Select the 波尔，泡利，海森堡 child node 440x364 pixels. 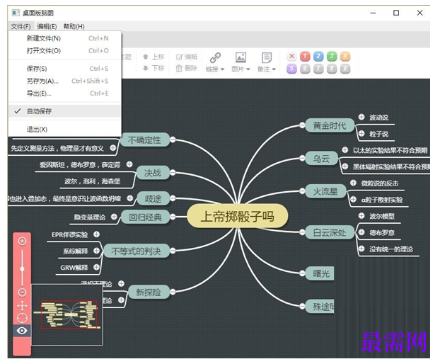(x=93, y=181)
